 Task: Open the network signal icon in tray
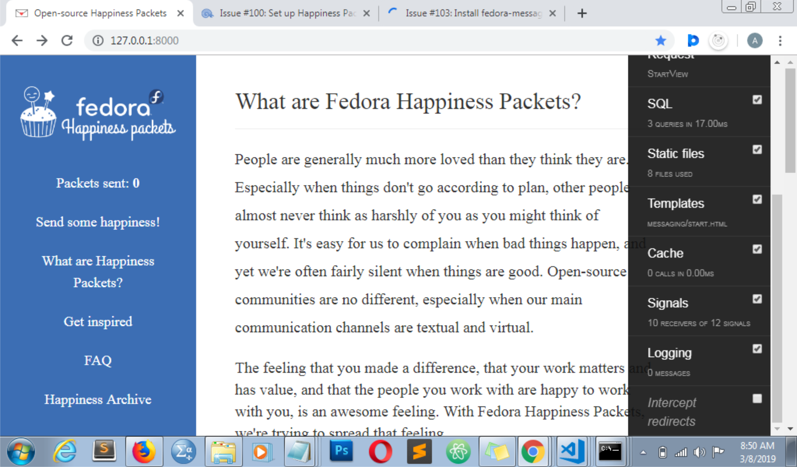681,452
